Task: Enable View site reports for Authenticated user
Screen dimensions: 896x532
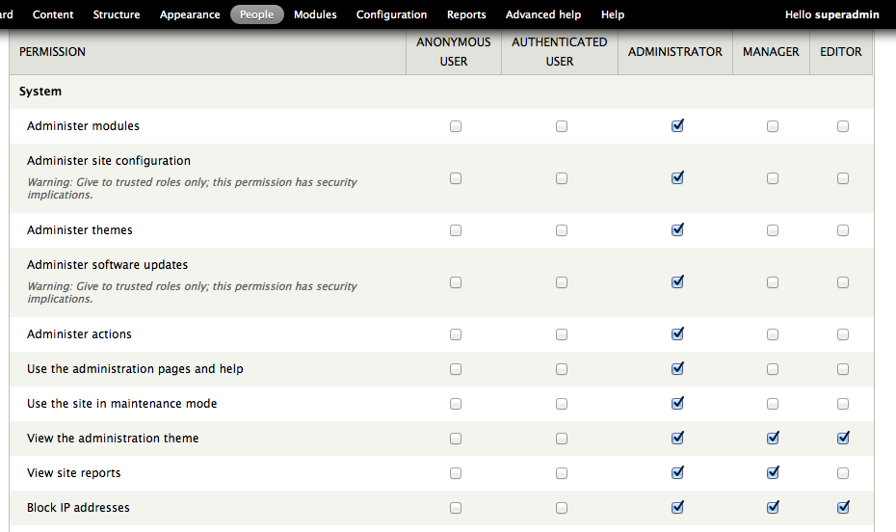Action: point(562,473)
